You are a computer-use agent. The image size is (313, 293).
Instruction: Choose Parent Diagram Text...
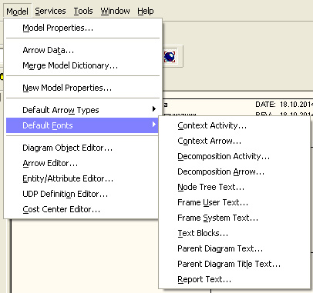click(x=234, y=248)
